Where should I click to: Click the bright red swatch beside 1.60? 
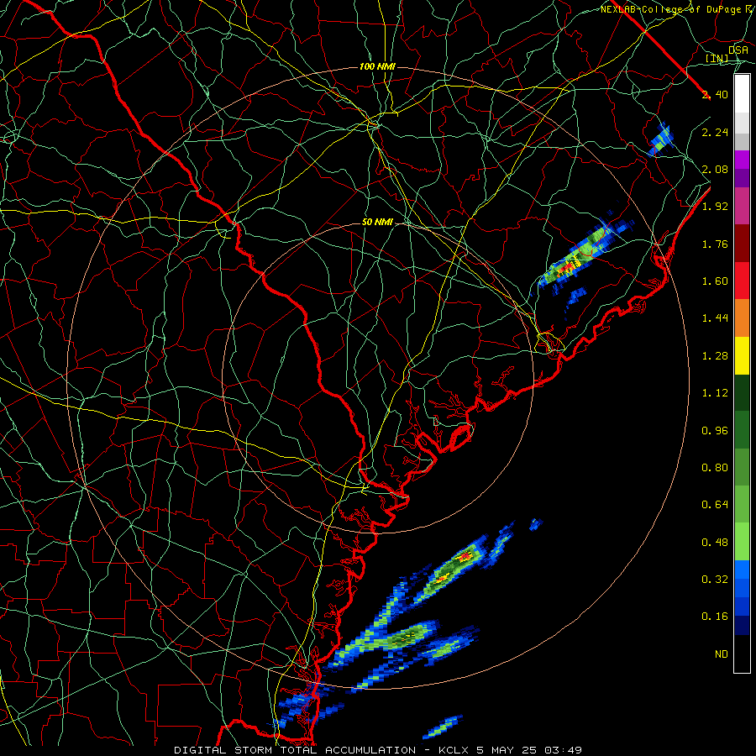[742, 281]
